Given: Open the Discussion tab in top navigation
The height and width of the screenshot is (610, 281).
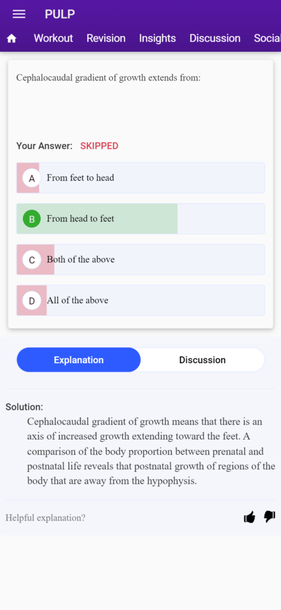Looking at the screenshot, I should (x=215, y=38).
